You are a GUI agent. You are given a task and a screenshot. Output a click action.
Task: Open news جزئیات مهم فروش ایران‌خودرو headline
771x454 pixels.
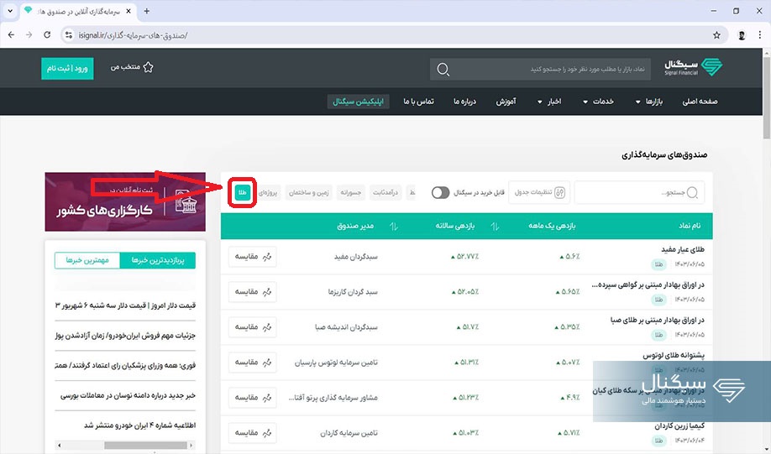click(x=125, y=336)
